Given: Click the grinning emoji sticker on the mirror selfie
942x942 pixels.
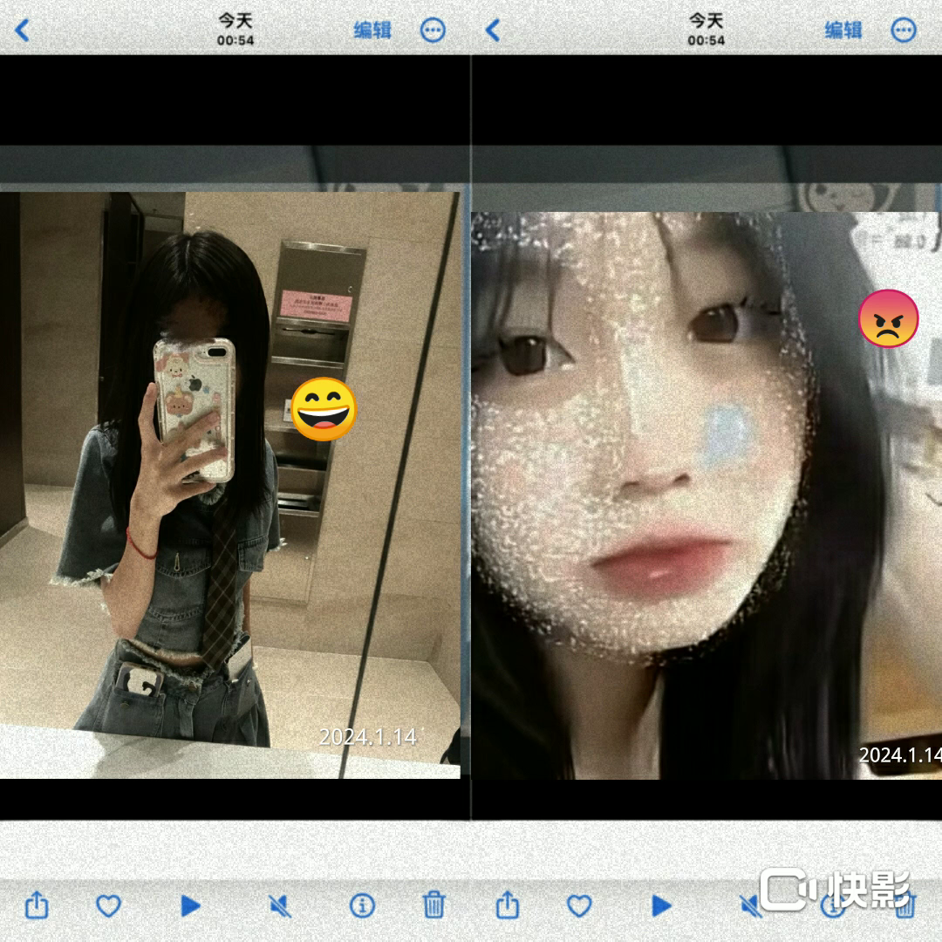Looking at the screenshot, I should pos(324,409).
